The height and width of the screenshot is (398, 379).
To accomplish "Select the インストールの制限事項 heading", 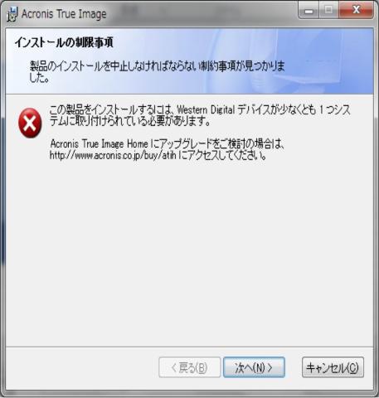I will (64, 42).
